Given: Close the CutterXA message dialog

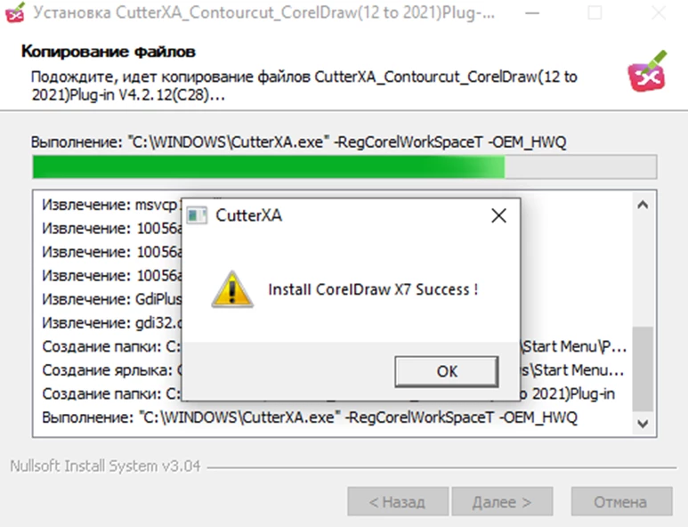Looking at the screenshot, I should point(498,215).
